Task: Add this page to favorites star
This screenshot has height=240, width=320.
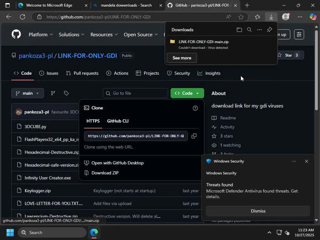Action: pos(241,17)
